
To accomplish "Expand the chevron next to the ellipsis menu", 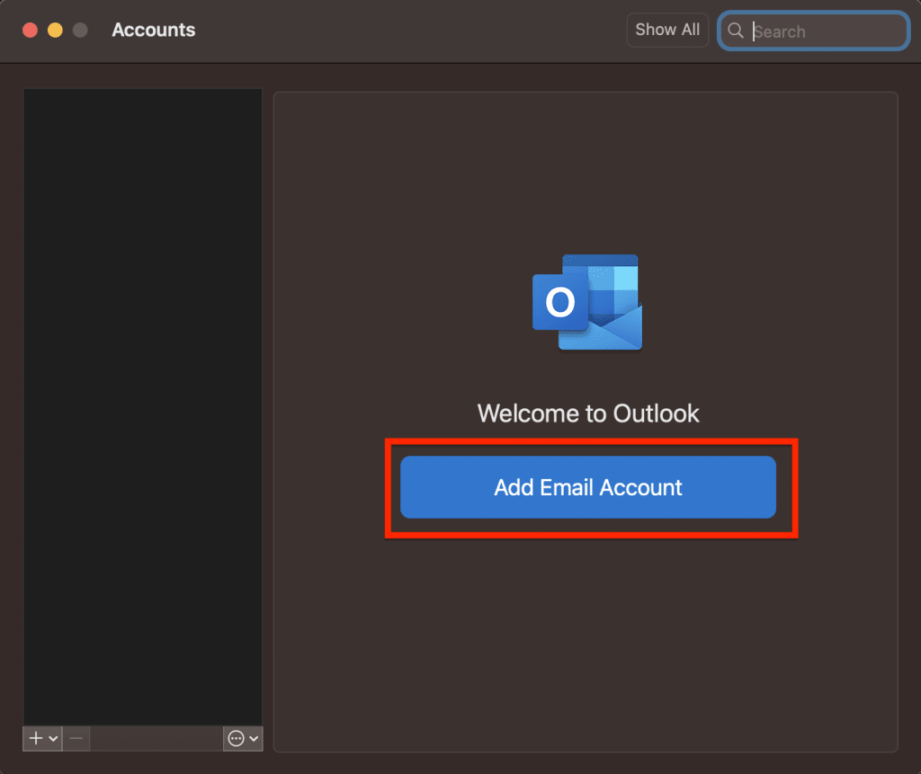I will pyautogui.click(x=255, y=738).
